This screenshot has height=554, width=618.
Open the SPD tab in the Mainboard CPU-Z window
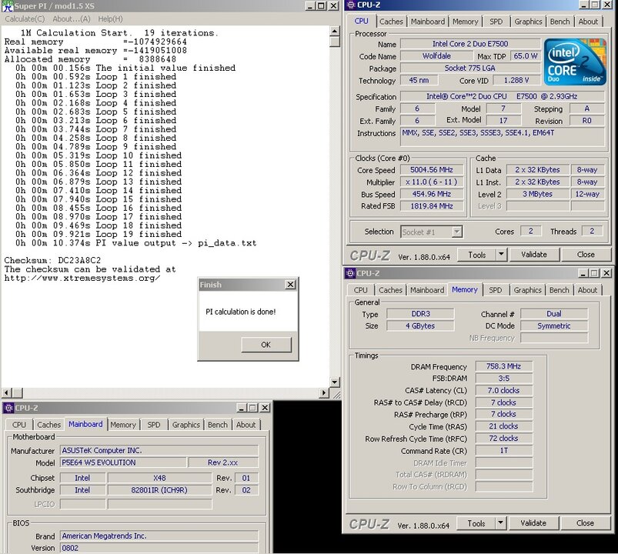(154, 426)
